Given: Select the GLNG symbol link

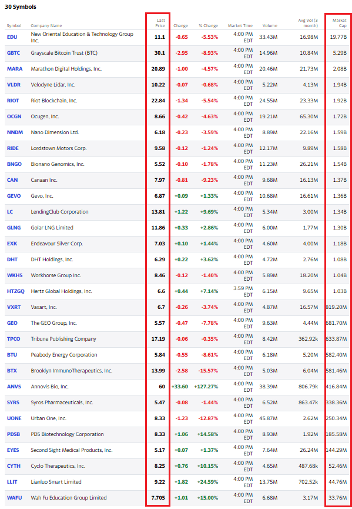Looking at the screenshot, I should [14, 228].
